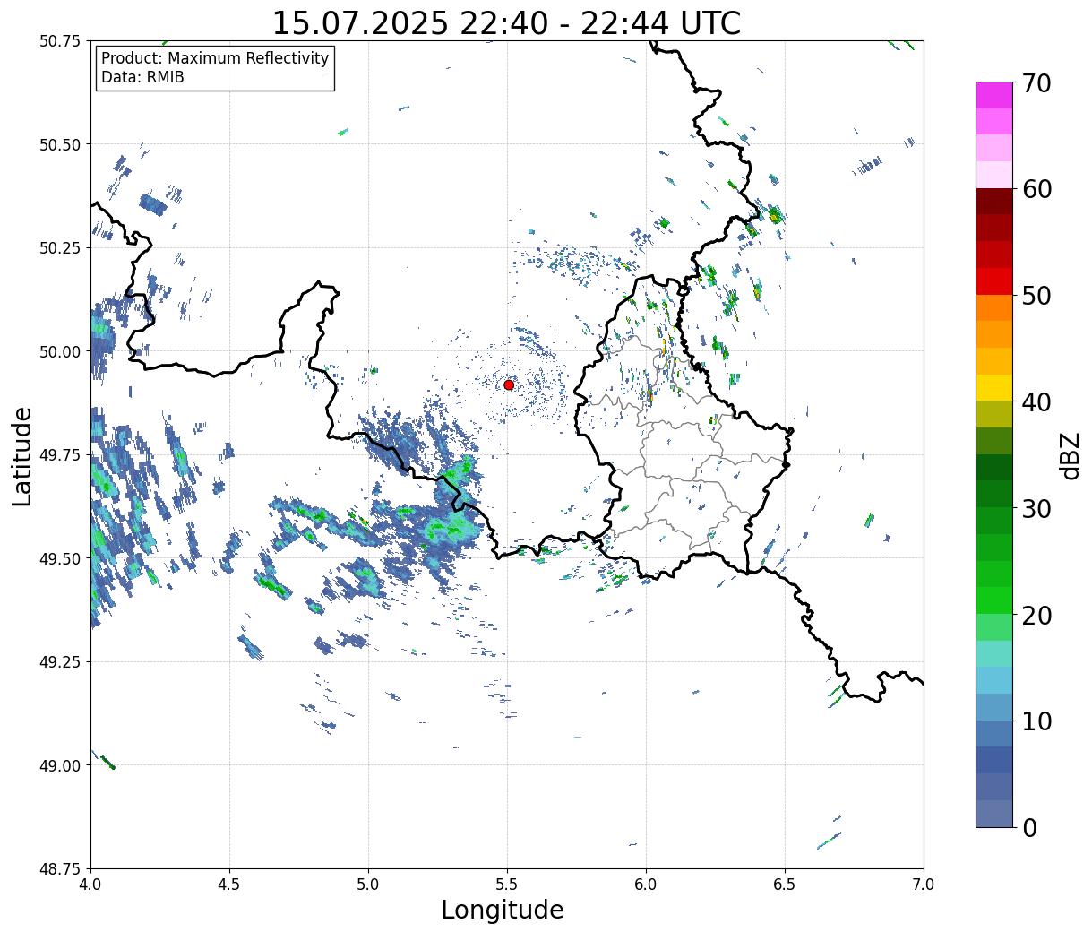
Task: Click the longitude tick label 6.5
Action: click(x=785, y=885)
